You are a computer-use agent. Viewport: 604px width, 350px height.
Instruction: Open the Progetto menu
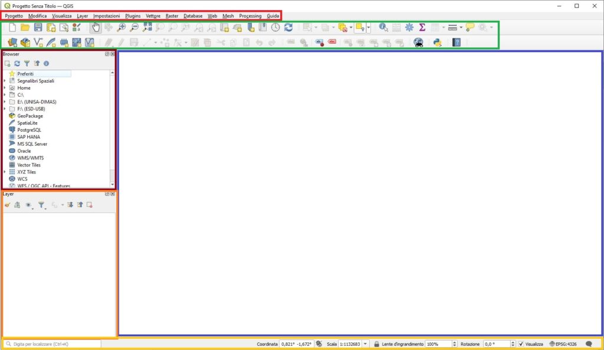(14, 16)
